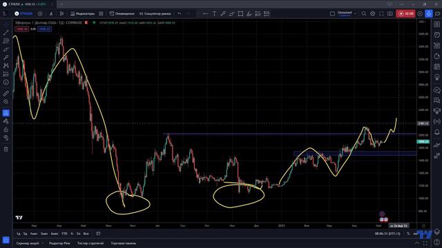Set the 1д date range
Screen dimensions: 442x248
(x=19, y=234)
